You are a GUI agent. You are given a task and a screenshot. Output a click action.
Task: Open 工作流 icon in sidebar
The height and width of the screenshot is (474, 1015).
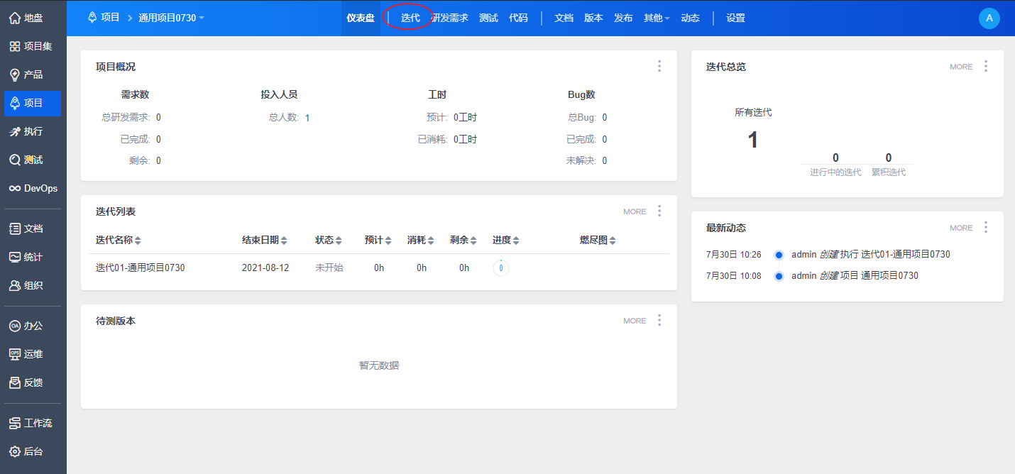pyautogui.click(x=14, y=423)
